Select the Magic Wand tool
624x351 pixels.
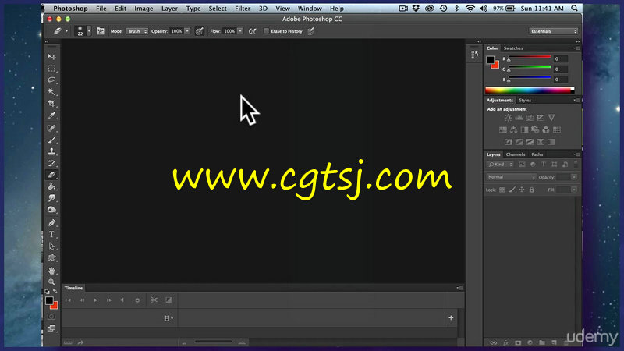(51, 92)
